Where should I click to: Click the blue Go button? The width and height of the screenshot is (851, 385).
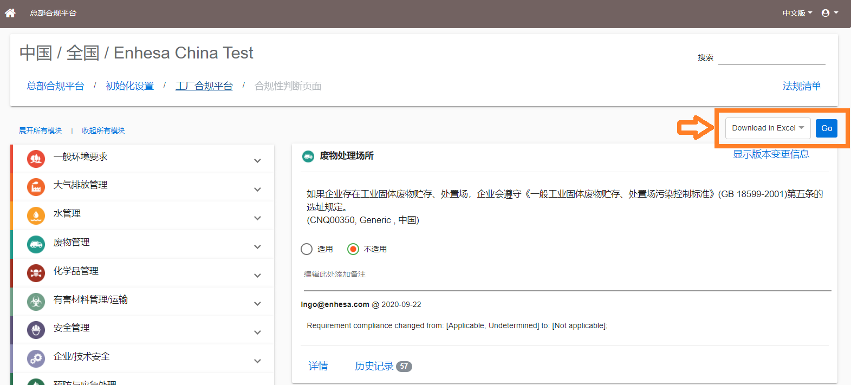point(826,128)
